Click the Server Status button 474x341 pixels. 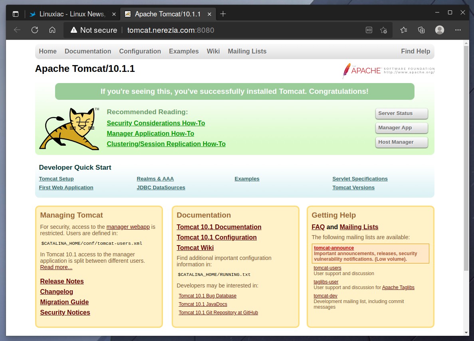tap(401, 113)
